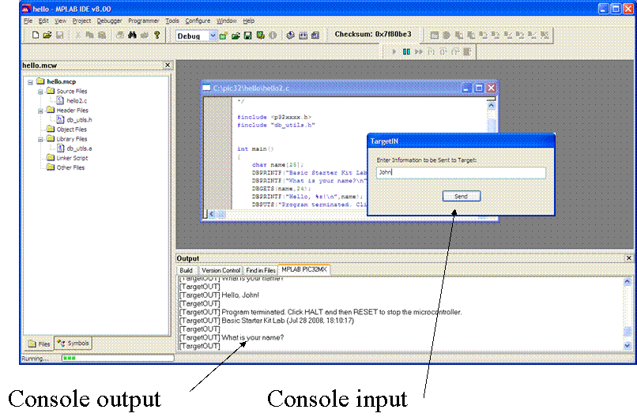
Task: Click the Open File folder icon
Action: click(47, 36)
